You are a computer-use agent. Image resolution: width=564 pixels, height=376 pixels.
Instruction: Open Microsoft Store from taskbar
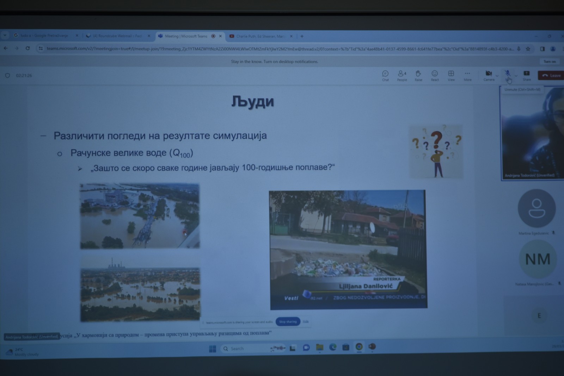[x=346, y=347]
